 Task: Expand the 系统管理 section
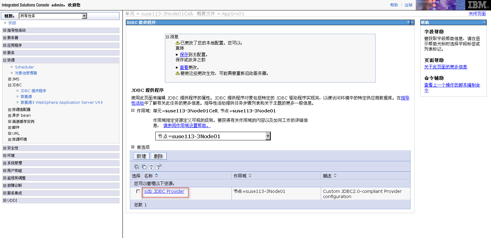pos(5,163)
